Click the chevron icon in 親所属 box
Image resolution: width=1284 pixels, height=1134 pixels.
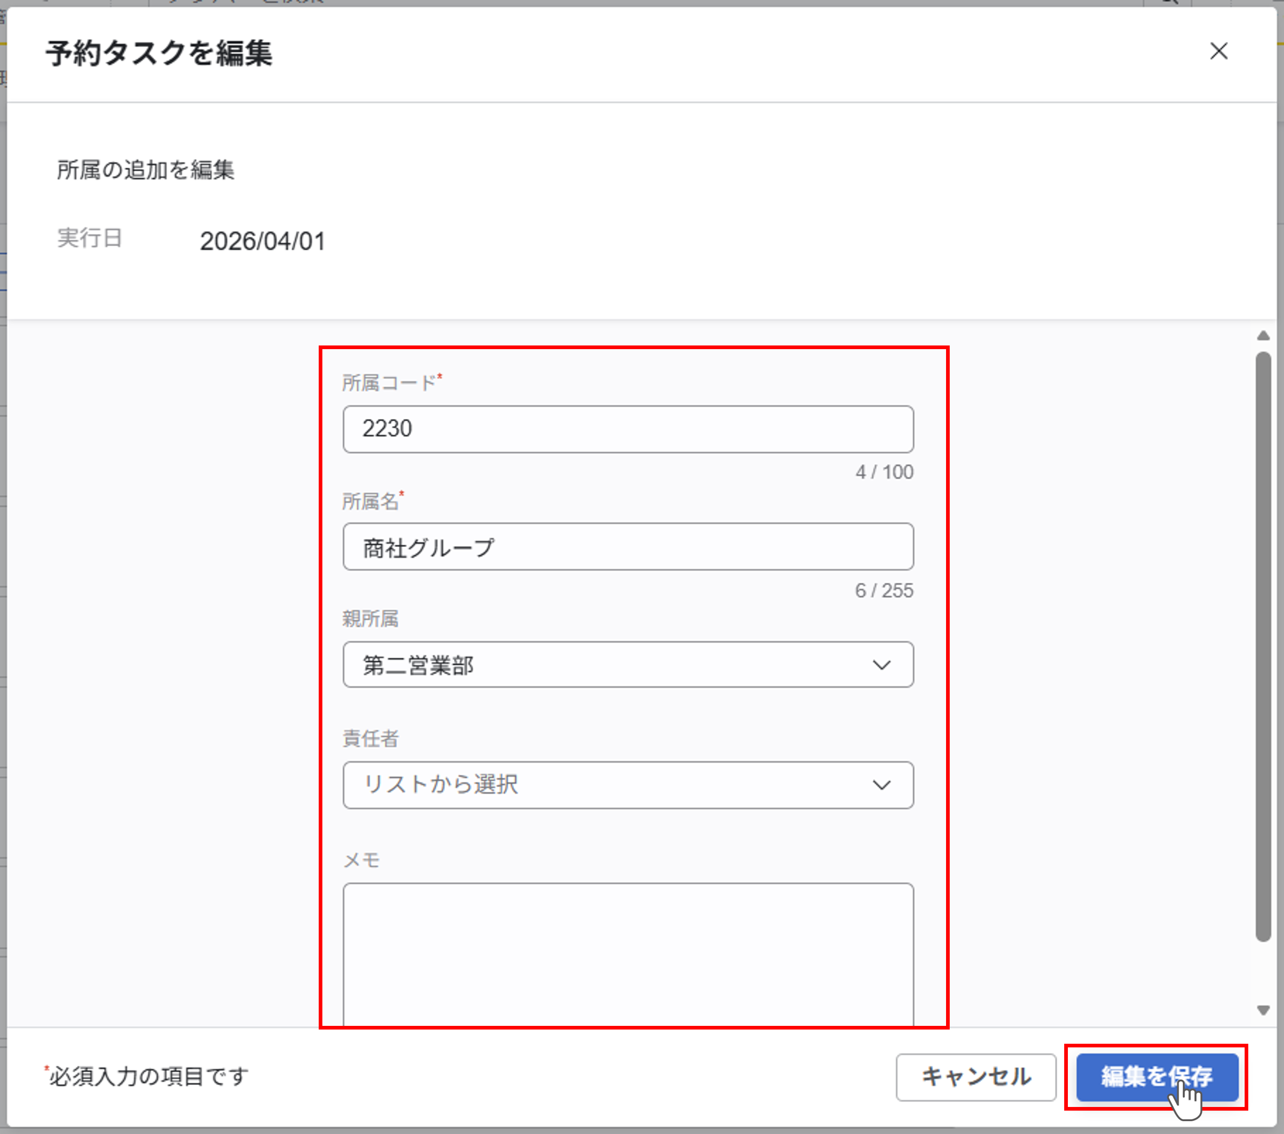coord(881,665)
